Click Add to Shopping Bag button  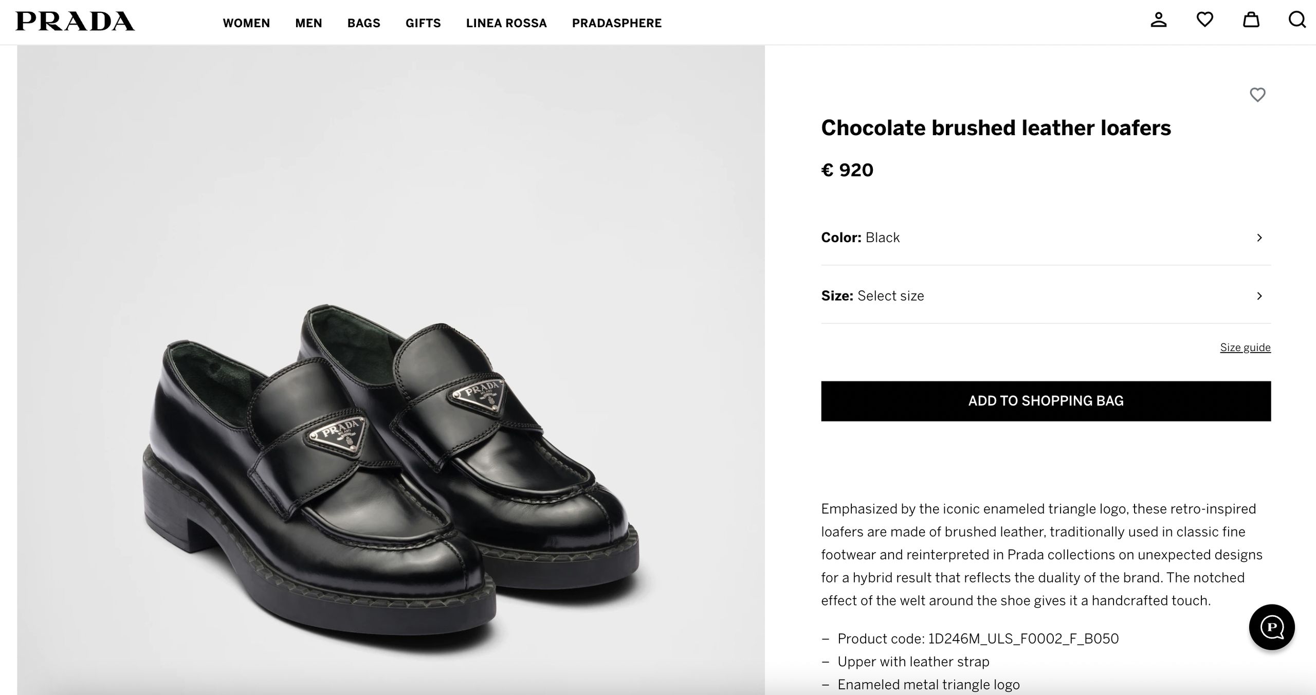tap(1046, 401)
